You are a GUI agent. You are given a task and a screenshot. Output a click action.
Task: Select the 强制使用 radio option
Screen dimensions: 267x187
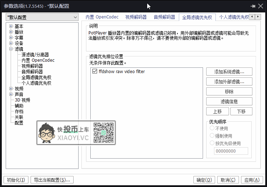tap(212, 136)
